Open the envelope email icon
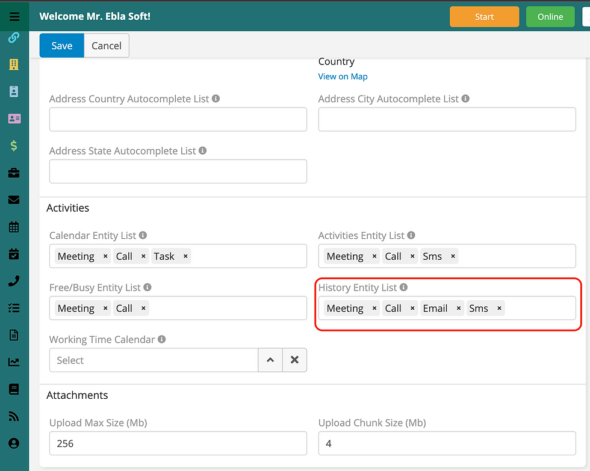Screen dimensions: 590x471 click(14, 200)
